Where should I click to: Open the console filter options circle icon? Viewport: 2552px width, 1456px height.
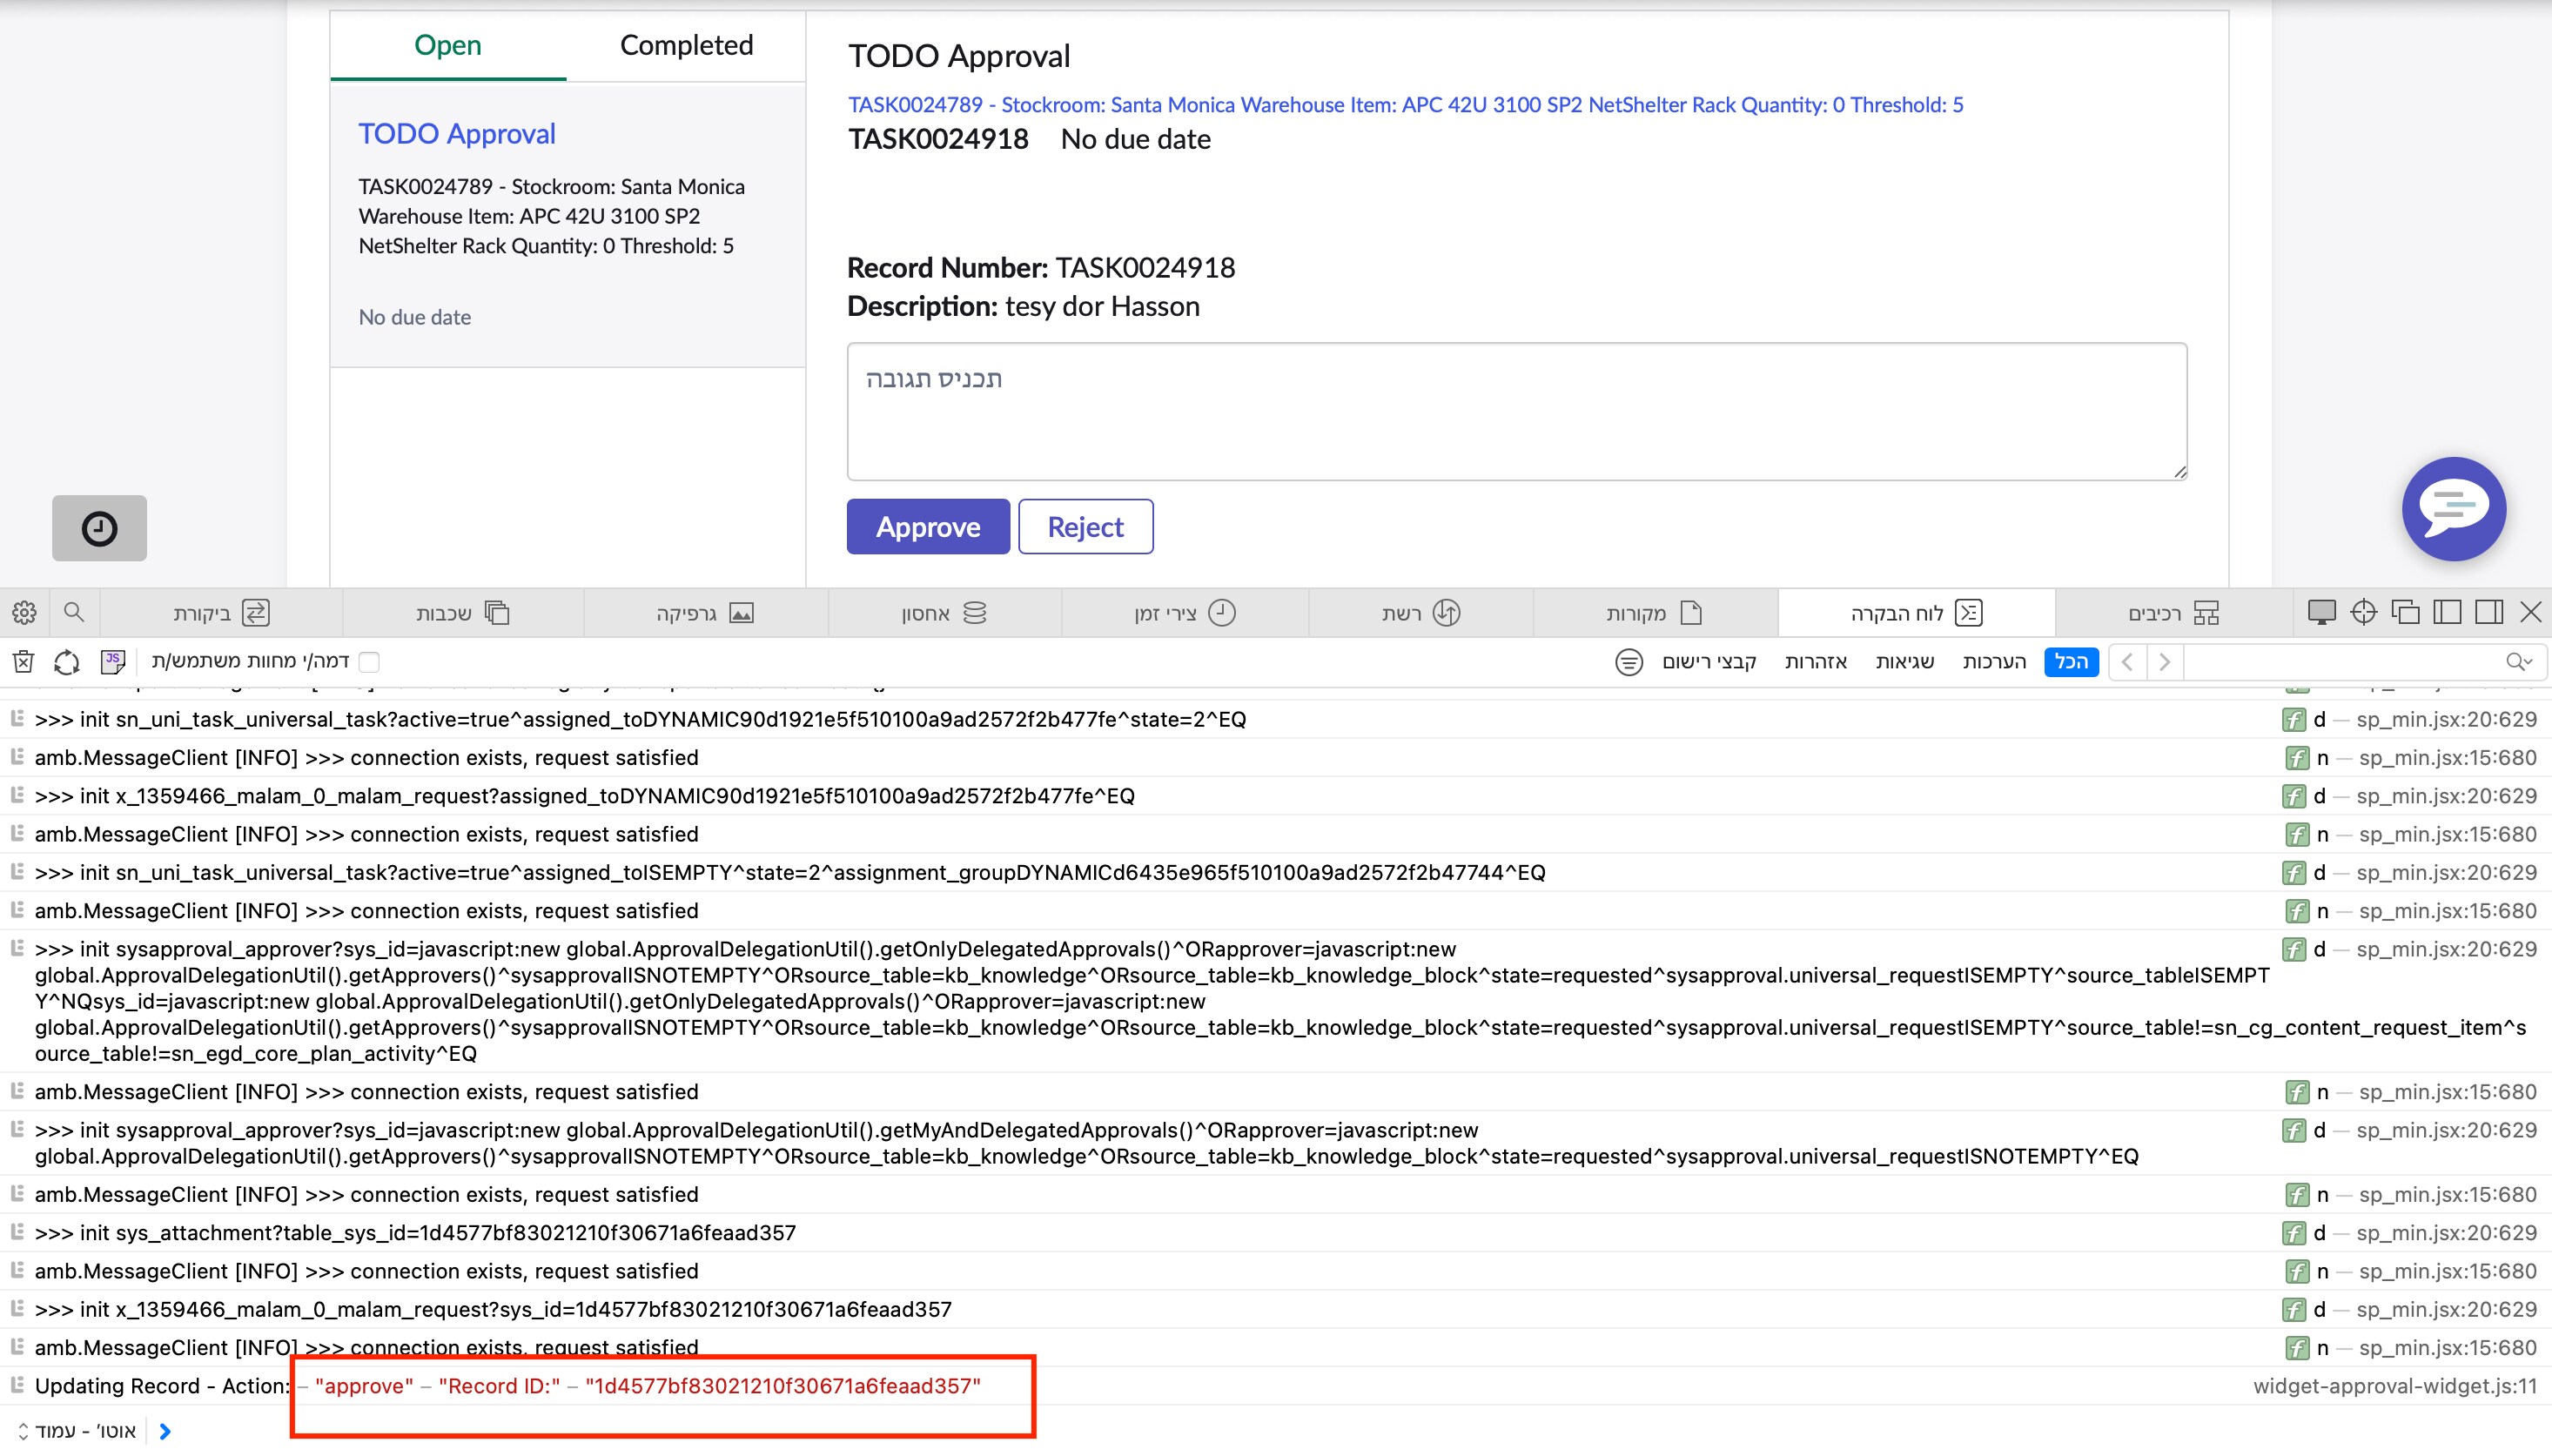[x=1629, y=661]
